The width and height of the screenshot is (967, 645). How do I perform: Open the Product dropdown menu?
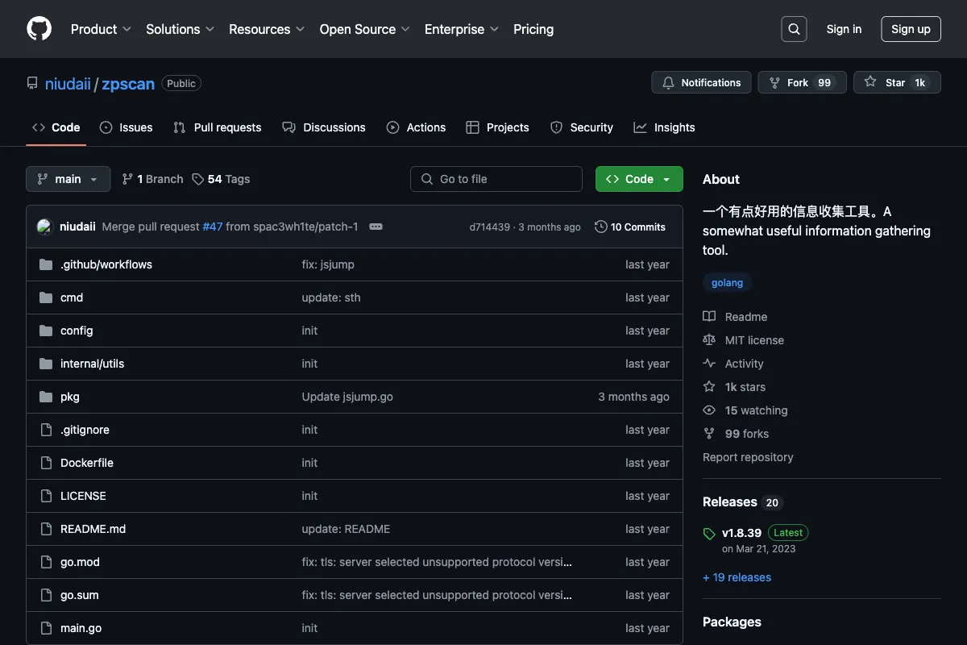[101, 29]
